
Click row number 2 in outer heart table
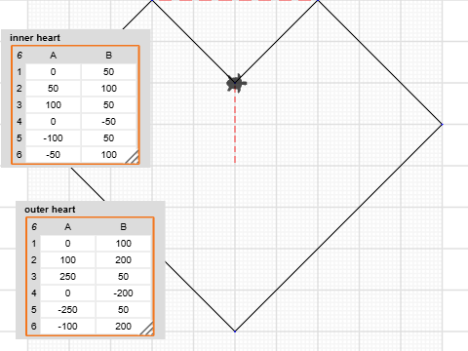(x=34, y=260)
